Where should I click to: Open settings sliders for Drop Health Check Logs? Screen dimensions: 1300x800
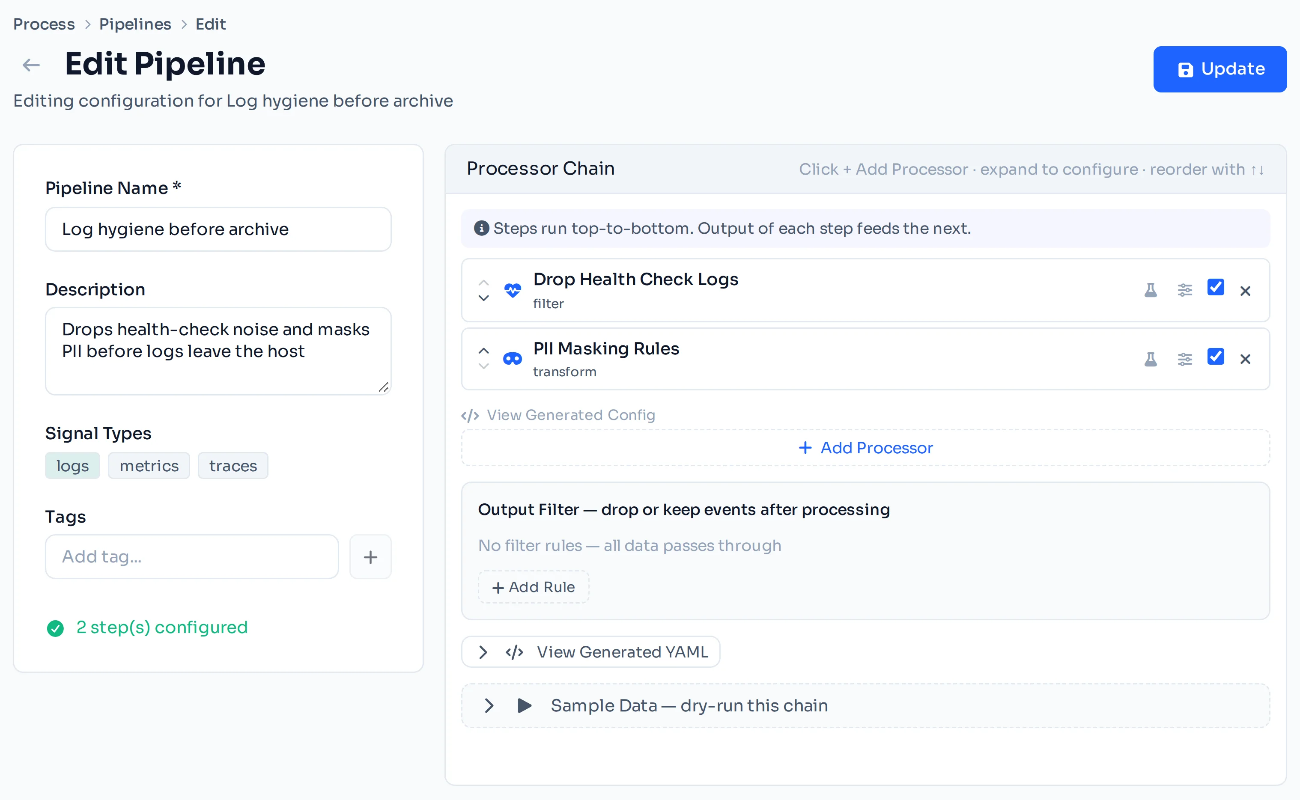(x=1185, y=291)
